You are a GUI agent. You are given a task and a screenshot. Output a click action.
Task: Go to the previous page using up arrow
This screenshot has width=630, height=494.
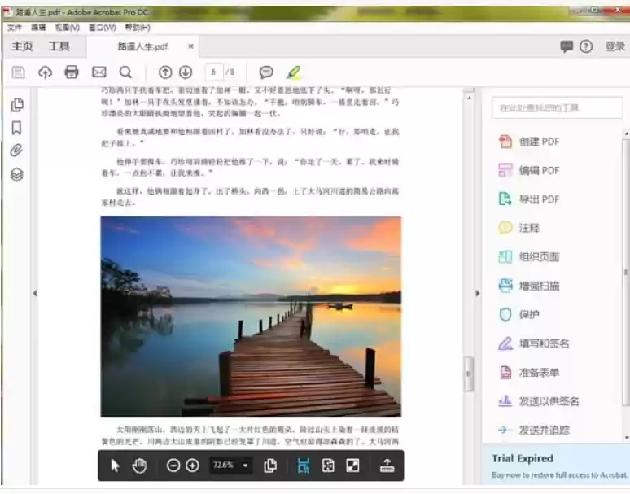(x=165, y=72)
